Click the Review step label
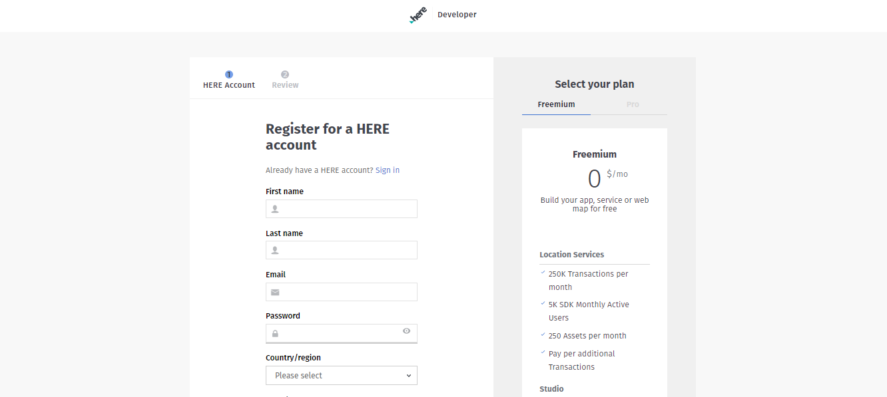Viewport: 887px width, 397px height. pyautogui.click(x=285, y=85)
